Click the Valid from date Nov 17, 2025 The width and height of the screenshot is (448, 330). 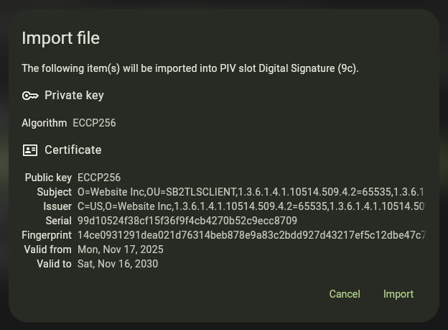coord(120,249)
